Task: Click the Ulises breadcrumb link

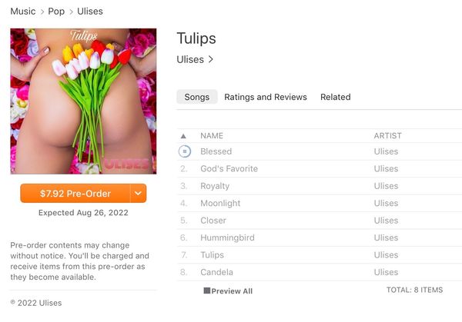Action: 90,12
